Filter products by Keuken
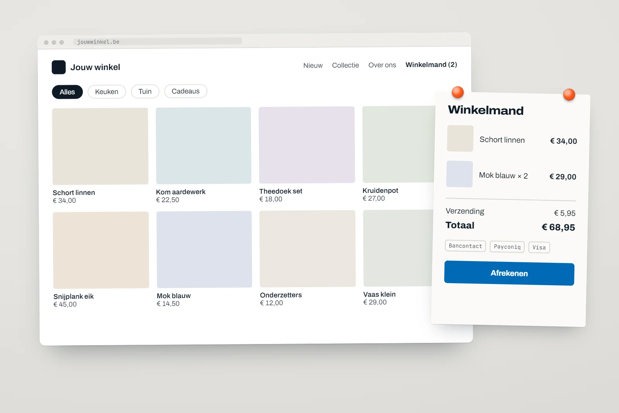Screen dimensions: 619x413 click(107, 91)
